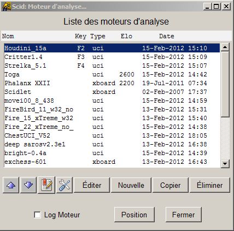The image size is (234, 231).
Task: Select the Phalanx XXII engine
Action: tap(112, 83)
